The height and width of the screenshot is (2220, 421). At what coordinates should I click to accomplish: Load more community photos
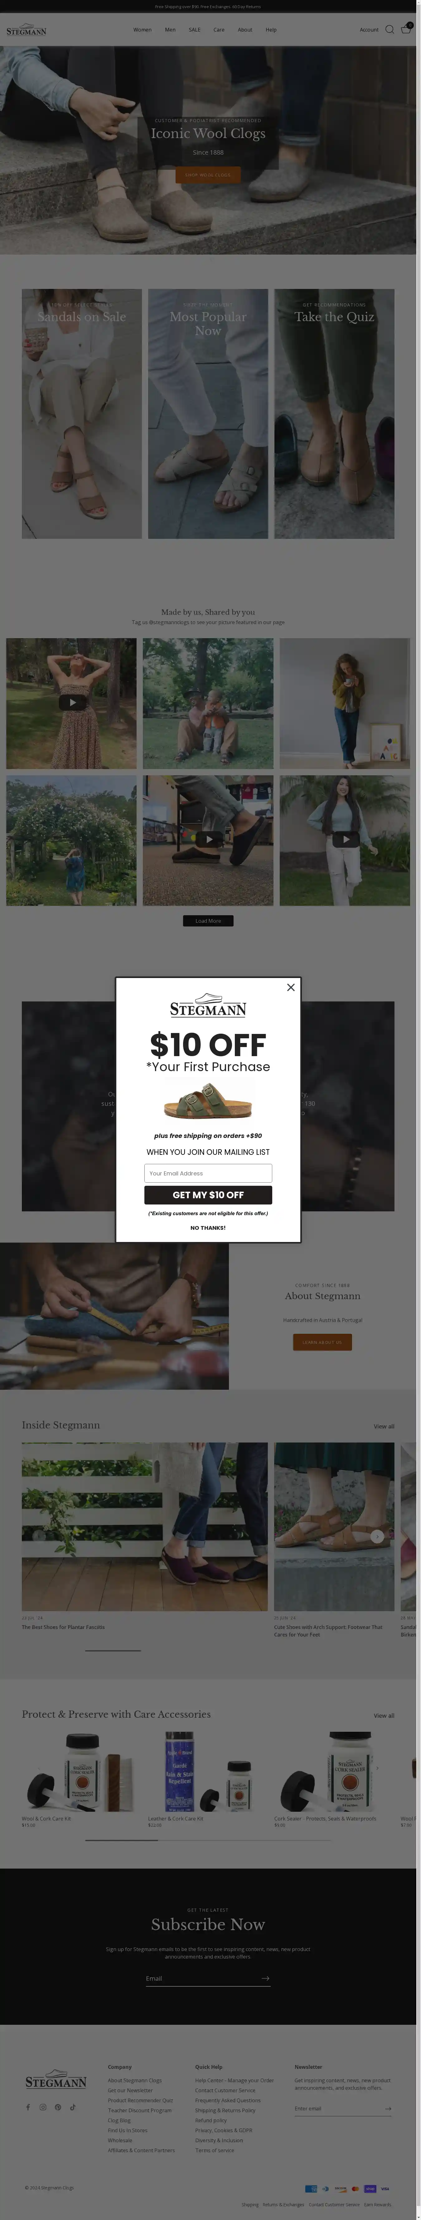click(208, 921)
